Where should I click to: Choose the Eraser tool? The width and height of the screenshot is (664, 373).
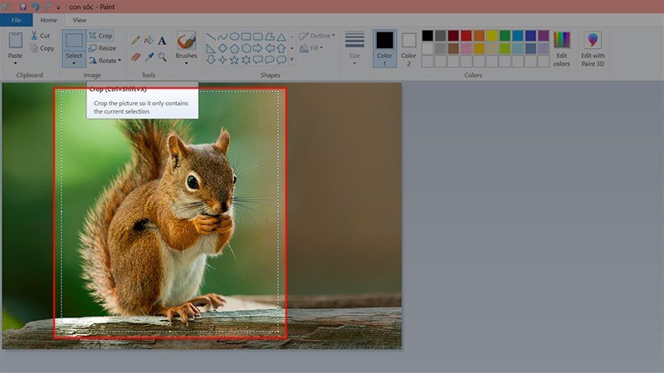point(135,57)
